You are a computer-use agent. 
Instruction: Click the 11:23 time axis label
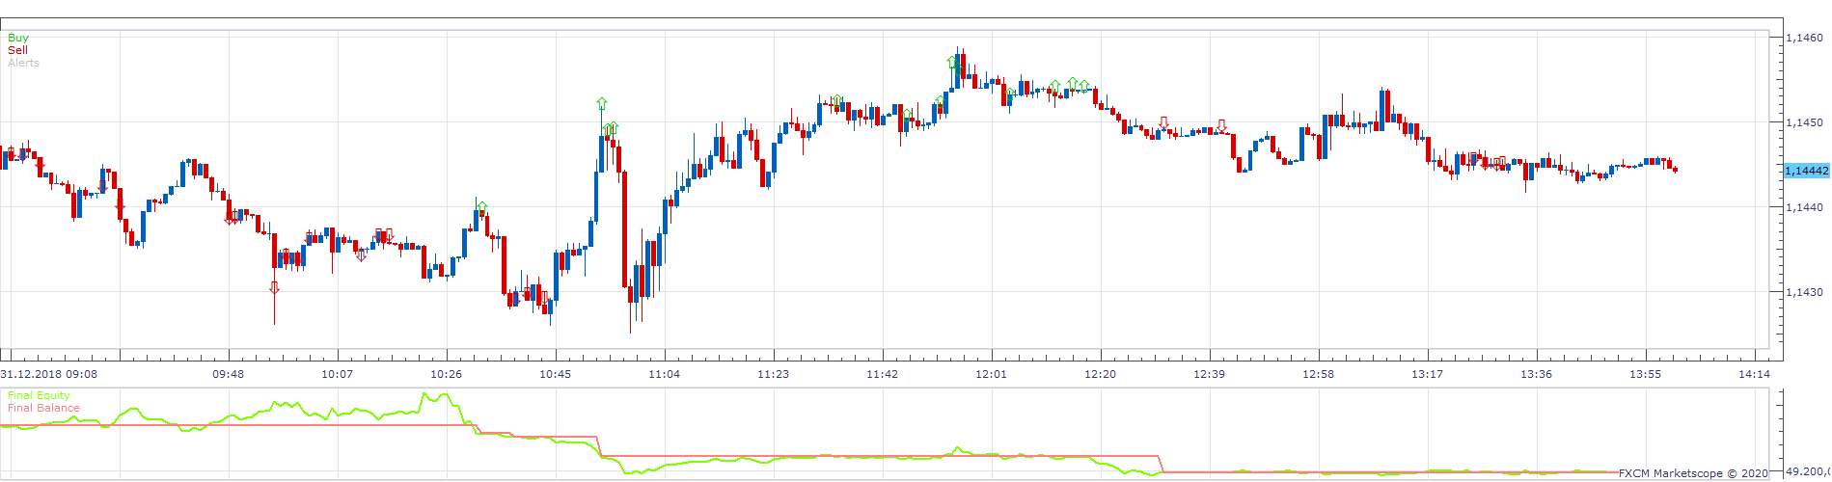click(774, 374)
